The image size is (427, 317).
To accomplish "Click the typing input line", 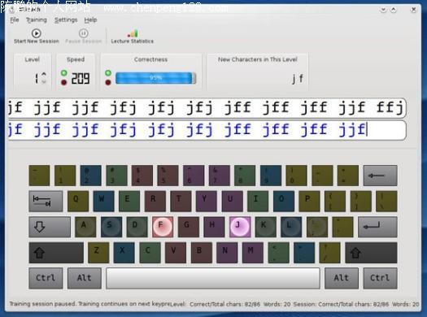I will pos(207,130).
